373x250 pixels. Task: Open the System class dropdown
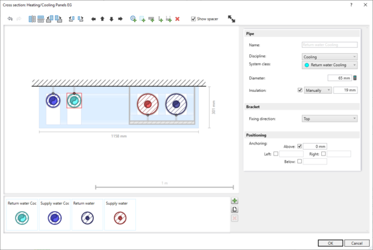pos(330,65)
